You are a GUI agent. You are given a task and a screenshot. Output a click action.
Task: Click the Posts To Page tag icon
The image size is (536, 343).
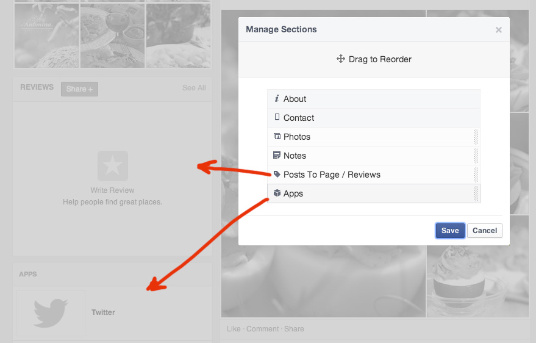pyautogui.click(x=277, y=175)
